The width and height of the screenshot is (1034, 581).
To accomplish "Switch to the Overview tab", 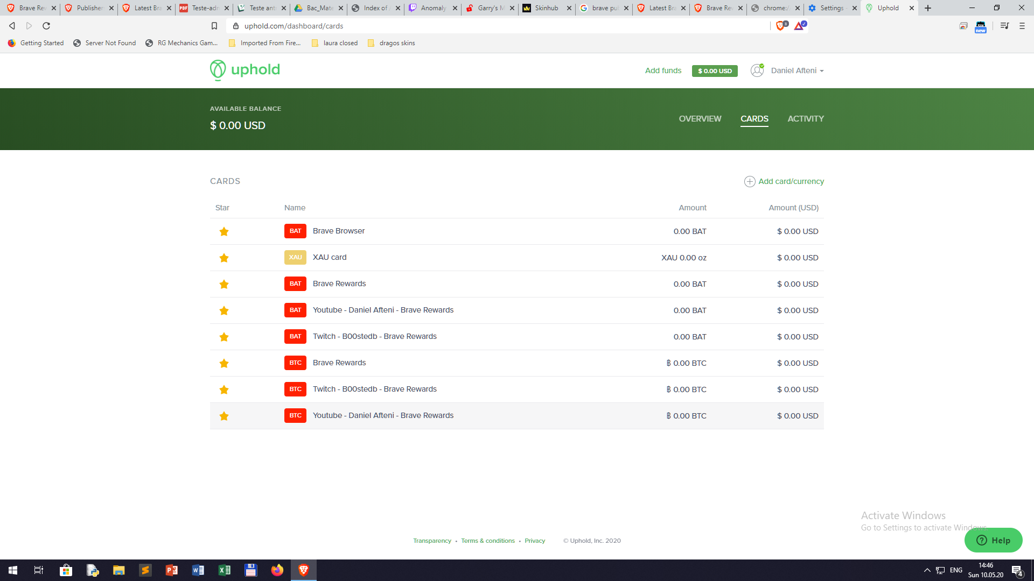I will click(x=700, y=119).
